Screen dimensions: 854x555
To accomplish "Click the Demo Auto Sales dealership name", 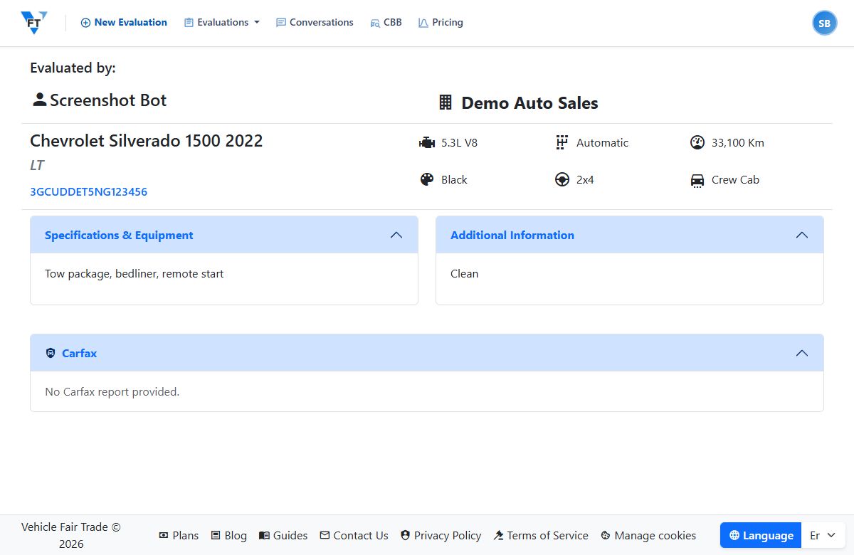I will pyautogui.click(x=529, y=103).
